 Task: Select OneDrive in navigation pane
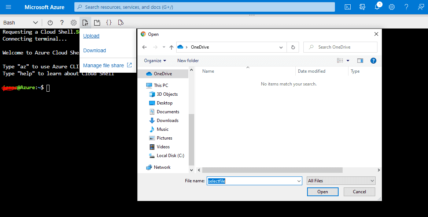coord(163,74)
